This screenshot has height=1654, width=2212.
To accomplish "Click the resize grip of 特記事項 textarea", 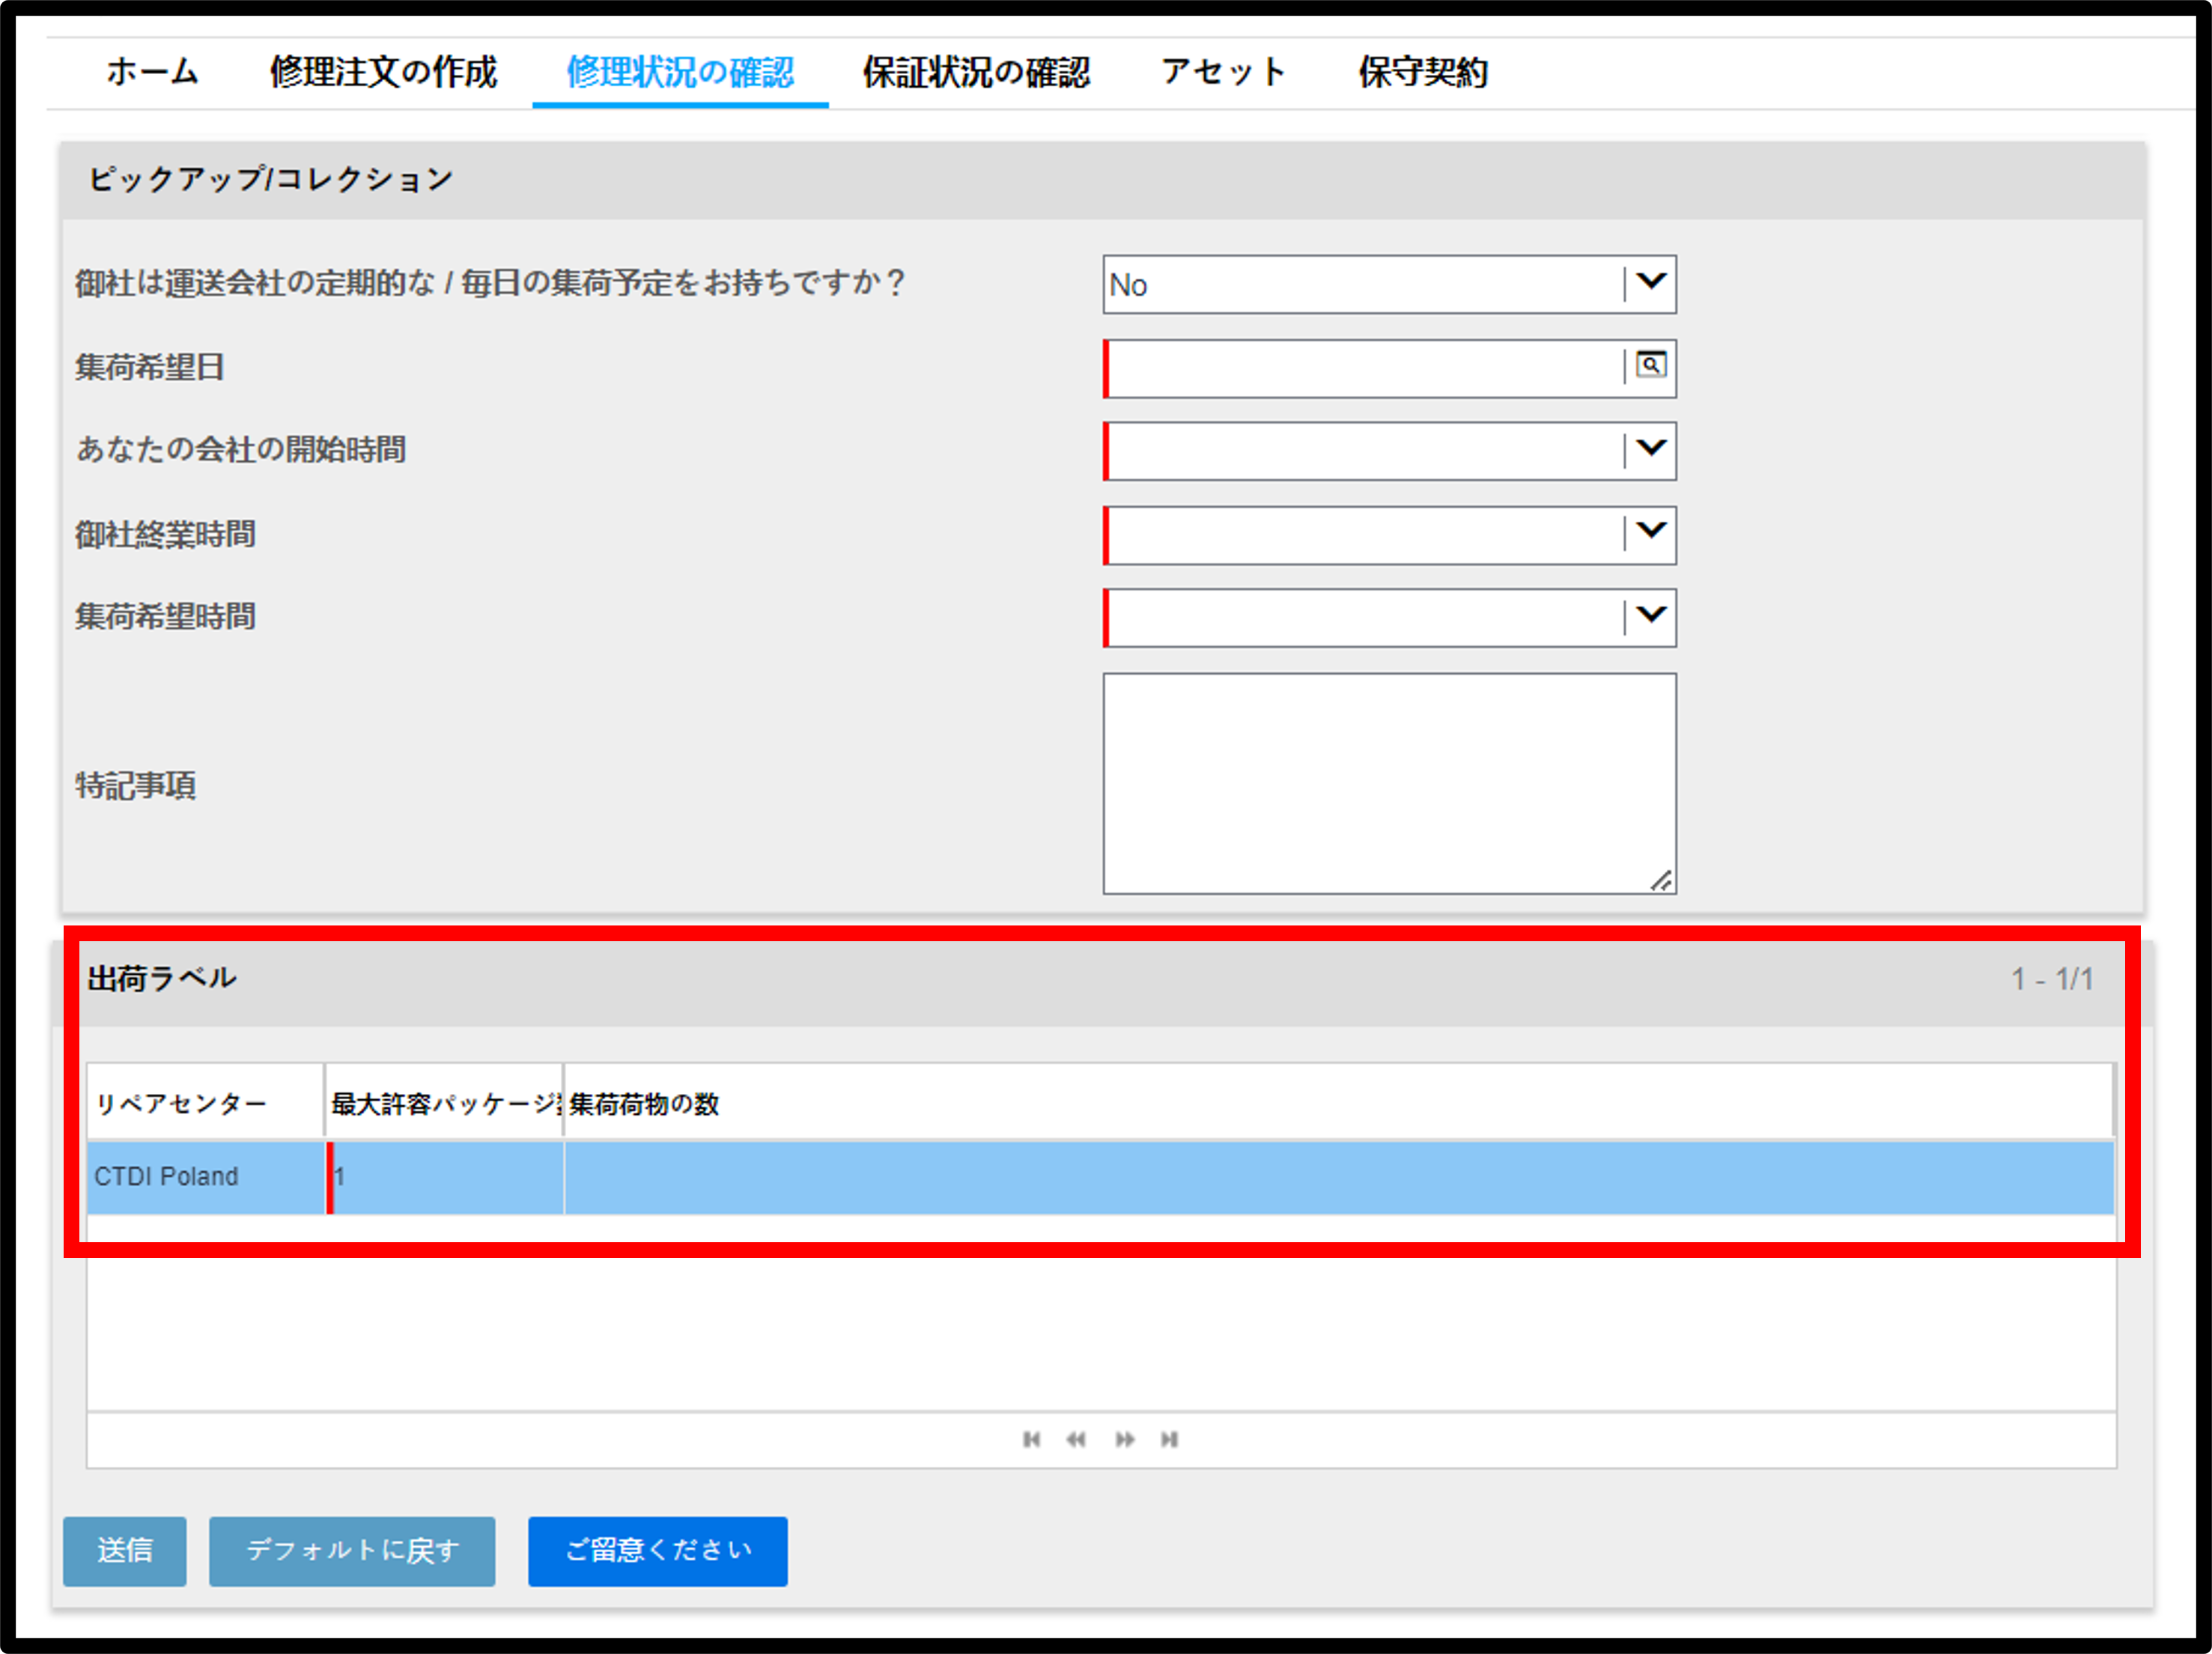I will [x=1661, y=880].
